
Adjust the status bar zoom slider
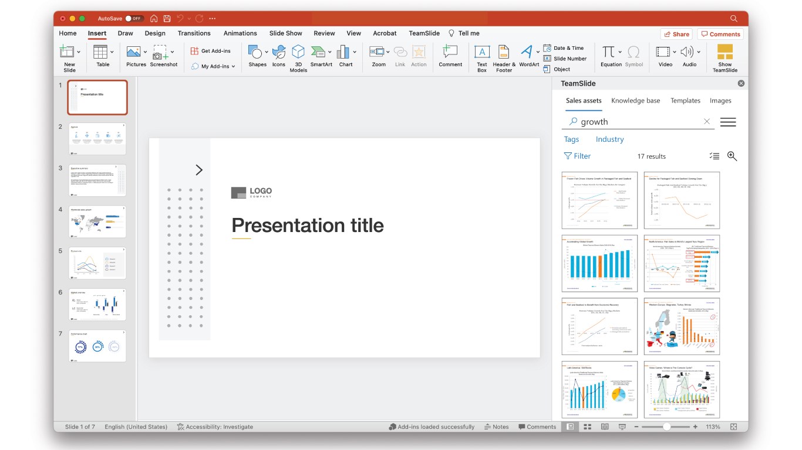[666, 427]
